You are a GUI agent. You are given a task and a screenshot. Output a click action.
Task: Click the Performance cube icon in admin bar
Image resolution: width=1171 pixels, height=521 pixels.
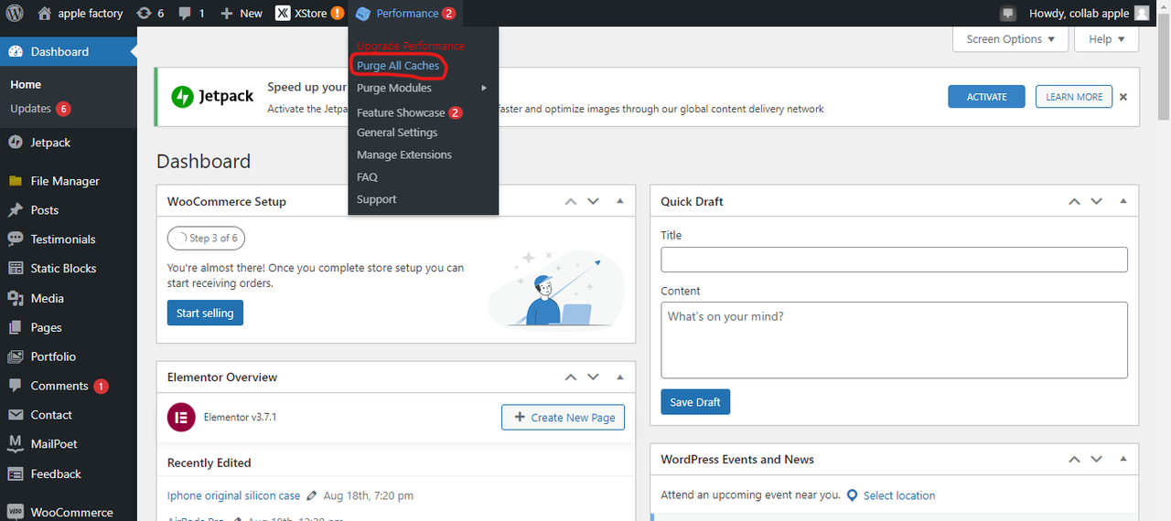(x=363, y=14)
